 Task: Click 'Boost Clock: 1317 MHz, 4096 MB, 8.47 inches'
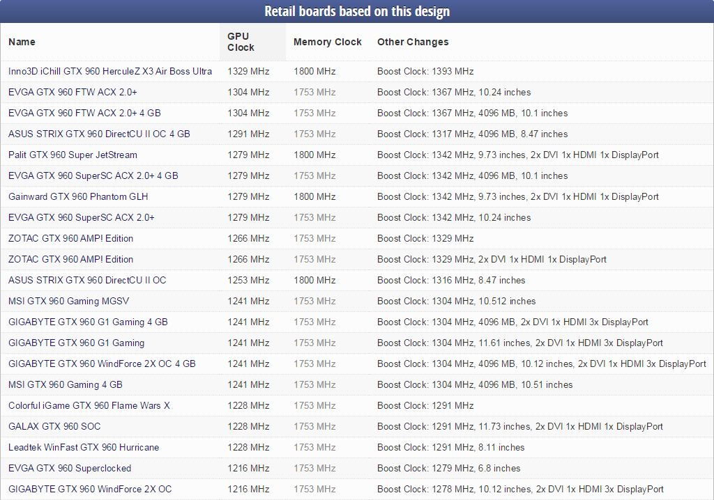pos(473,134)
